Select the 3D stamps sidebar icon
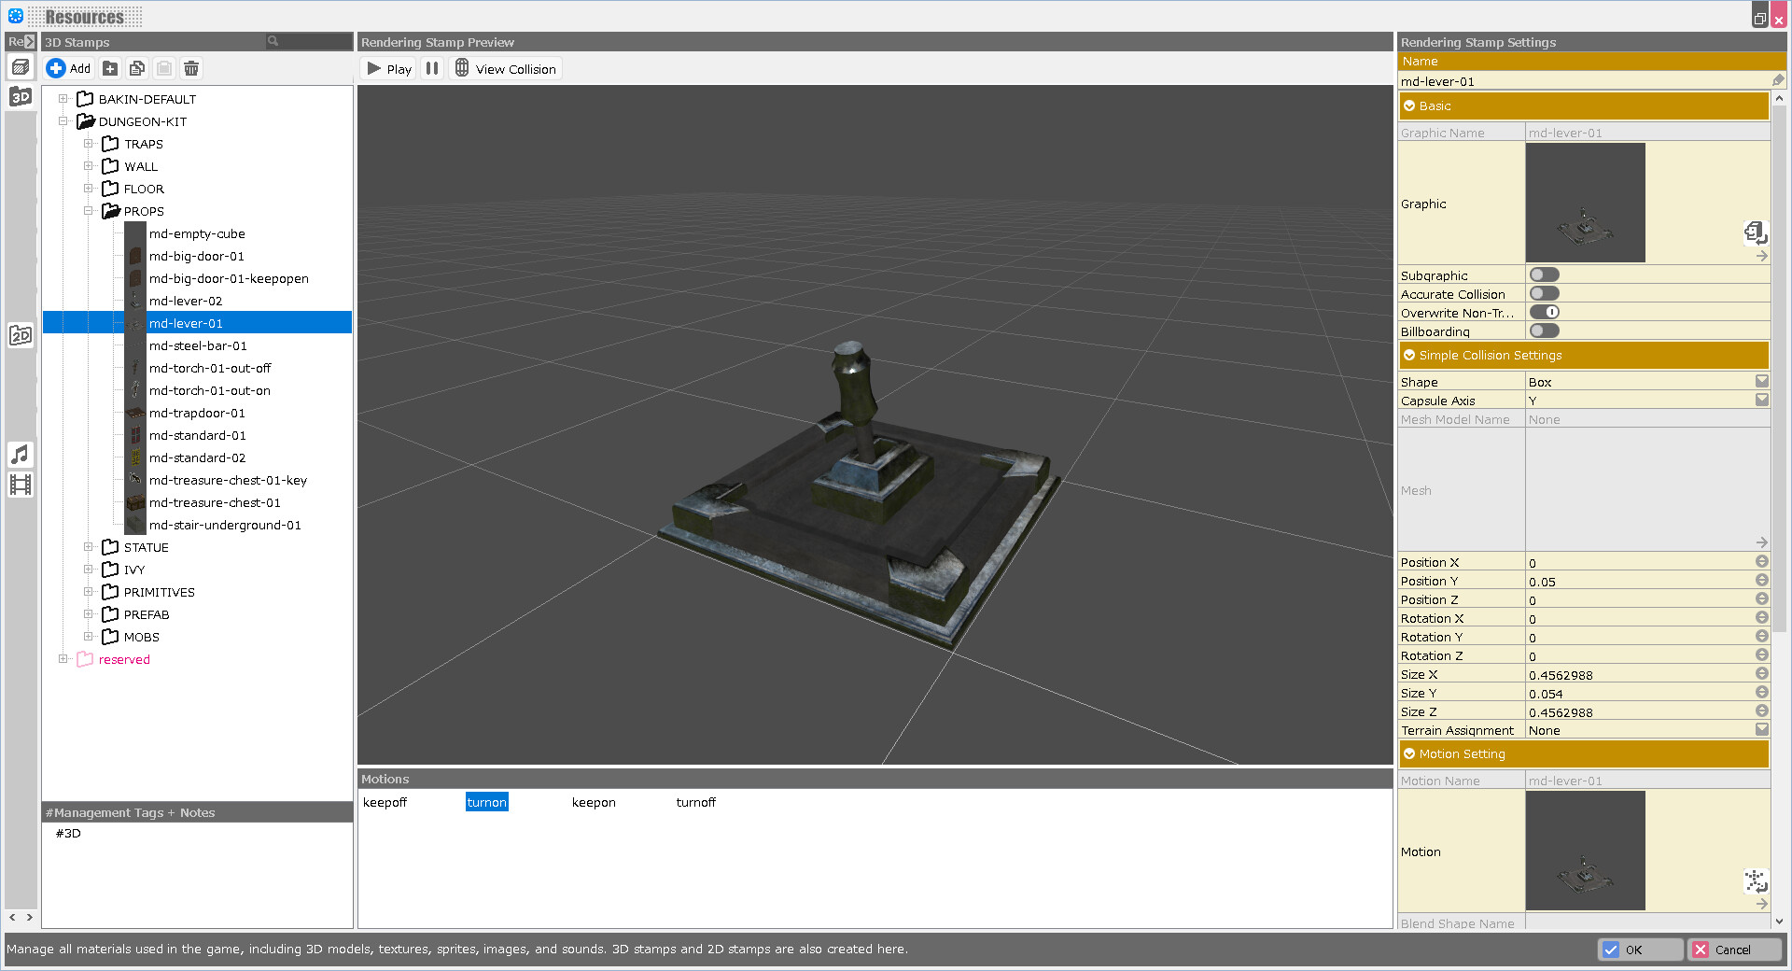The height and width of the screenshot is (971, 1792). [x=20, y=96]
